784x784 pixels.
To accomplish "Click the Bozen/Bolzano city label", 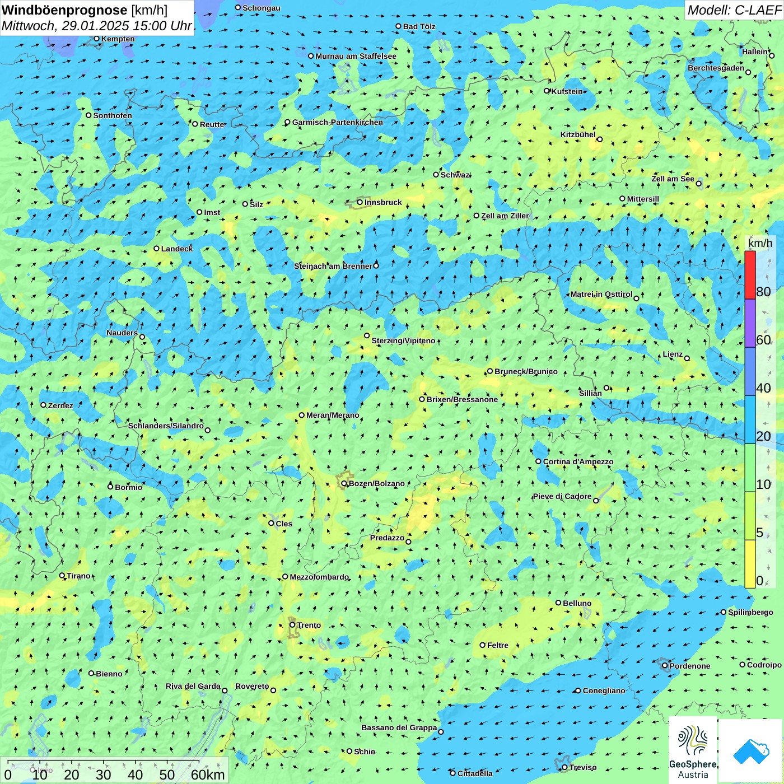I will 376,483.
